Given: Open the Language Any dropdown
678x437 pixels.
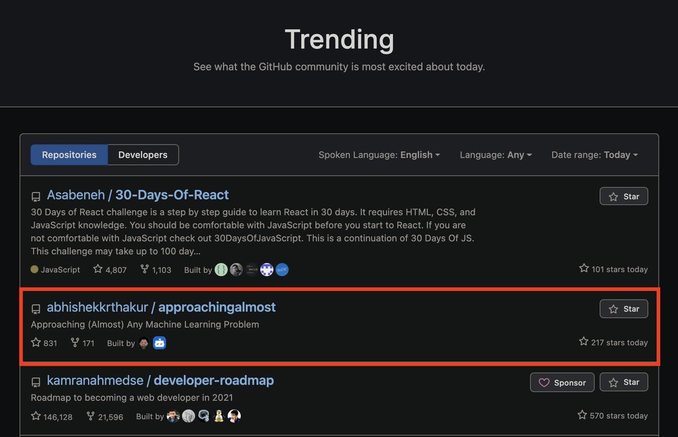Looking at the screenshot, I should (x=496, y=154).
